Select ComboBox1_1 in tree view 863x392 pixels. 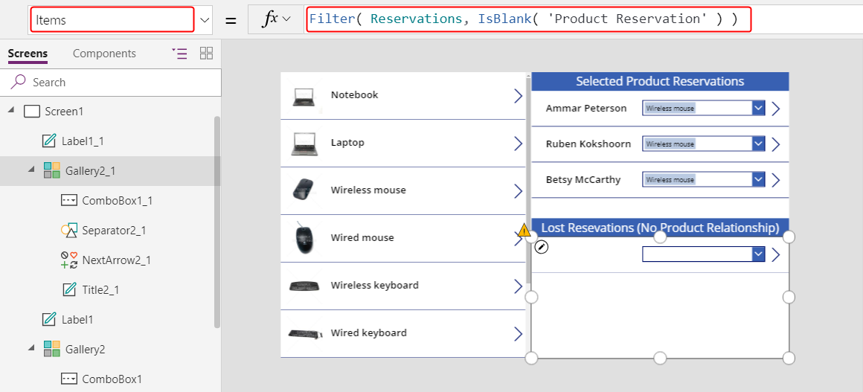tap(118, 200)
